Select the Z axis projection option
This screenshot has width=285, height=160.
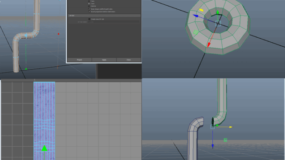89,4
